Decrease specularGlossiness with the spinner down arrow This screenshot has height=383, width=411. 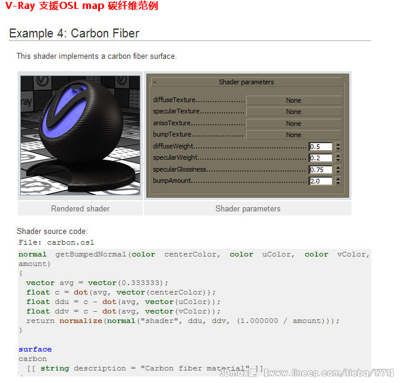[338, 172]
